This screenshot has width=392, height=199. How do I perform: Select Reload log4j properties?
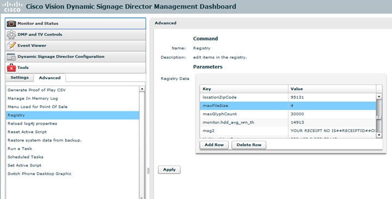tap(72, 123)
